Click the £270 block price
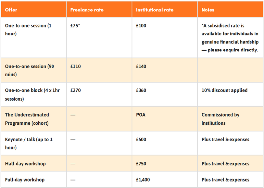This screenshot has width=264, height=188. click(76, 91)
